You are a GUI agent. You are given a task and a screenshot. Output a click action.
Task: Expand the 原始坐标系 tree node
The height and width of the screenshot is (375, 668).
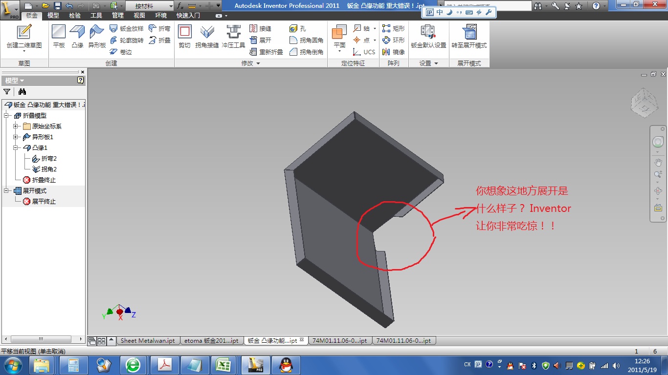tap(16, 126)
